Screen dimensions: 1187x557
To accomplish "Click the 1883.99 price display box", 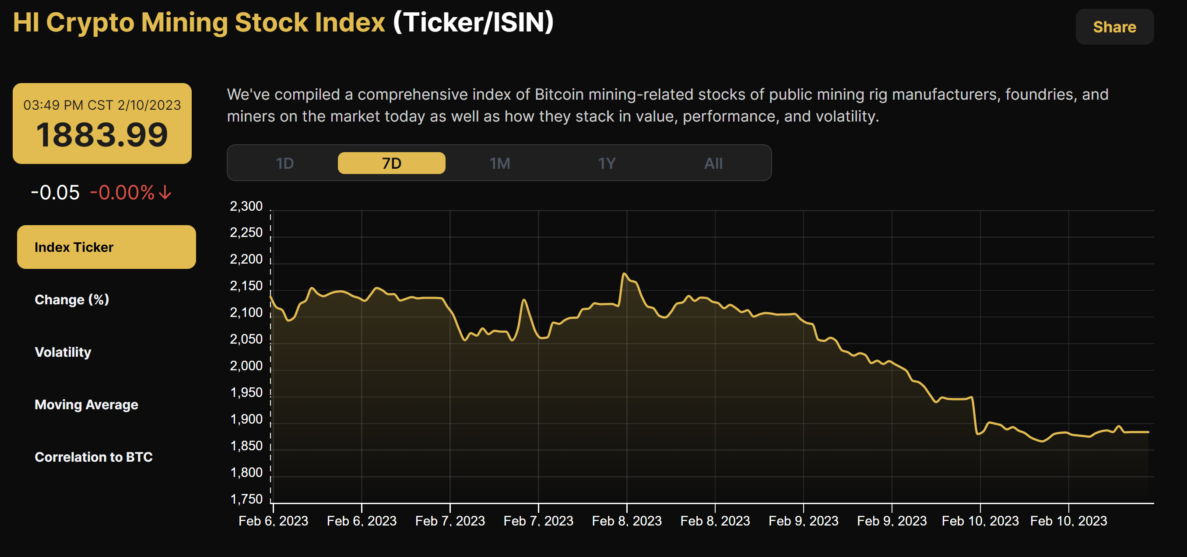I will click(x=102, y=134).
